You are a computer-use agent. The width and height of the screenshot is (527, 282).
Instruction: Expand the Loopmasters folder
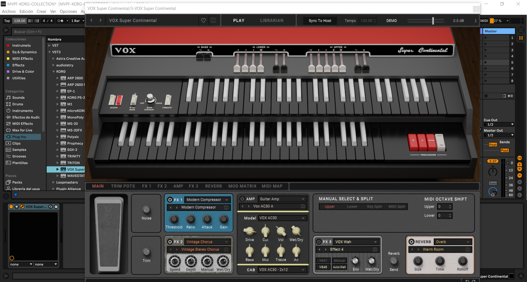[53, 182]
